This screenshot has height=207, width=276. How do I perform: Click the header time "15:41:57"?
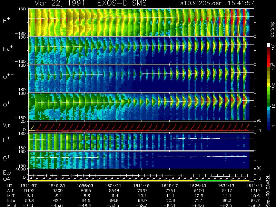(241, 3)
